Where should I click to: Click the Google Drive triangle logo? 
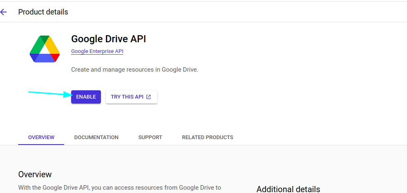coord(45,49)
